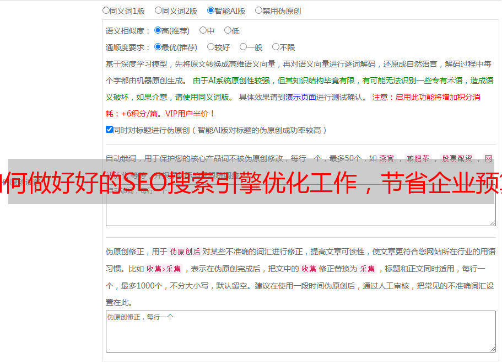The height and width of the screenshot is (363, 502).
Task: Toggle 同时对标题进行伪原创 checkbox
Action: point(109,130)
